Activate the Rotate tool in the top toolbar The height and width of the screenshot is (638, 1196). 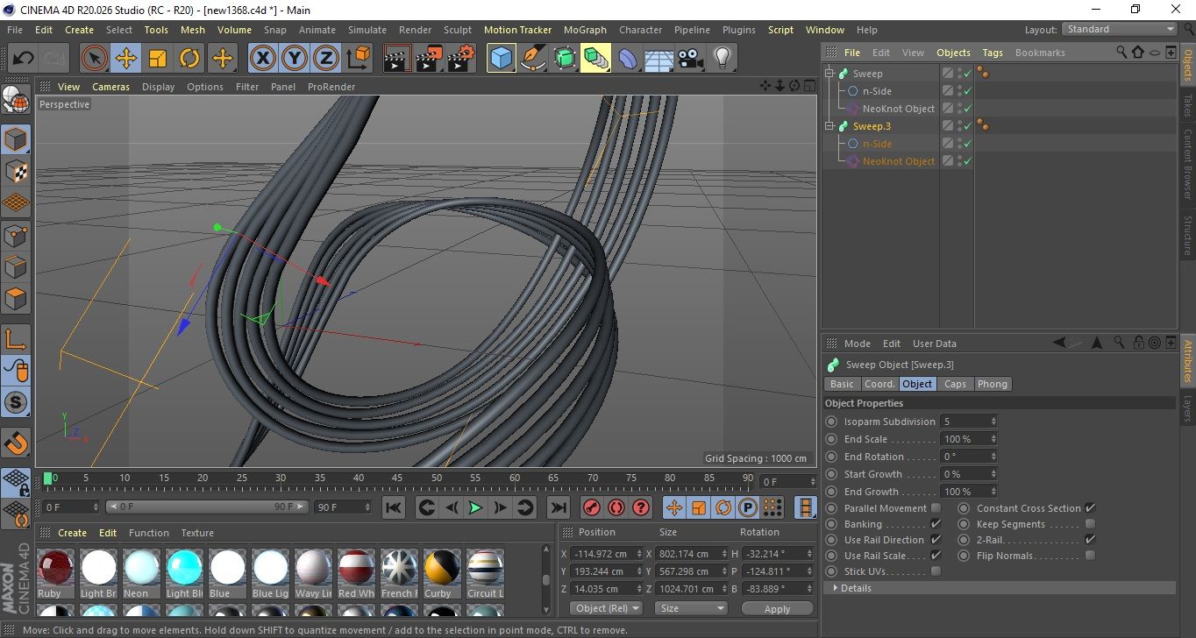[x=189, y=59]
